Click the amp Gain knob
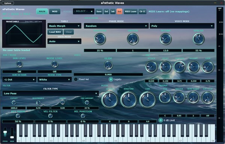The image size is (225, 144). tap(208, 67)
